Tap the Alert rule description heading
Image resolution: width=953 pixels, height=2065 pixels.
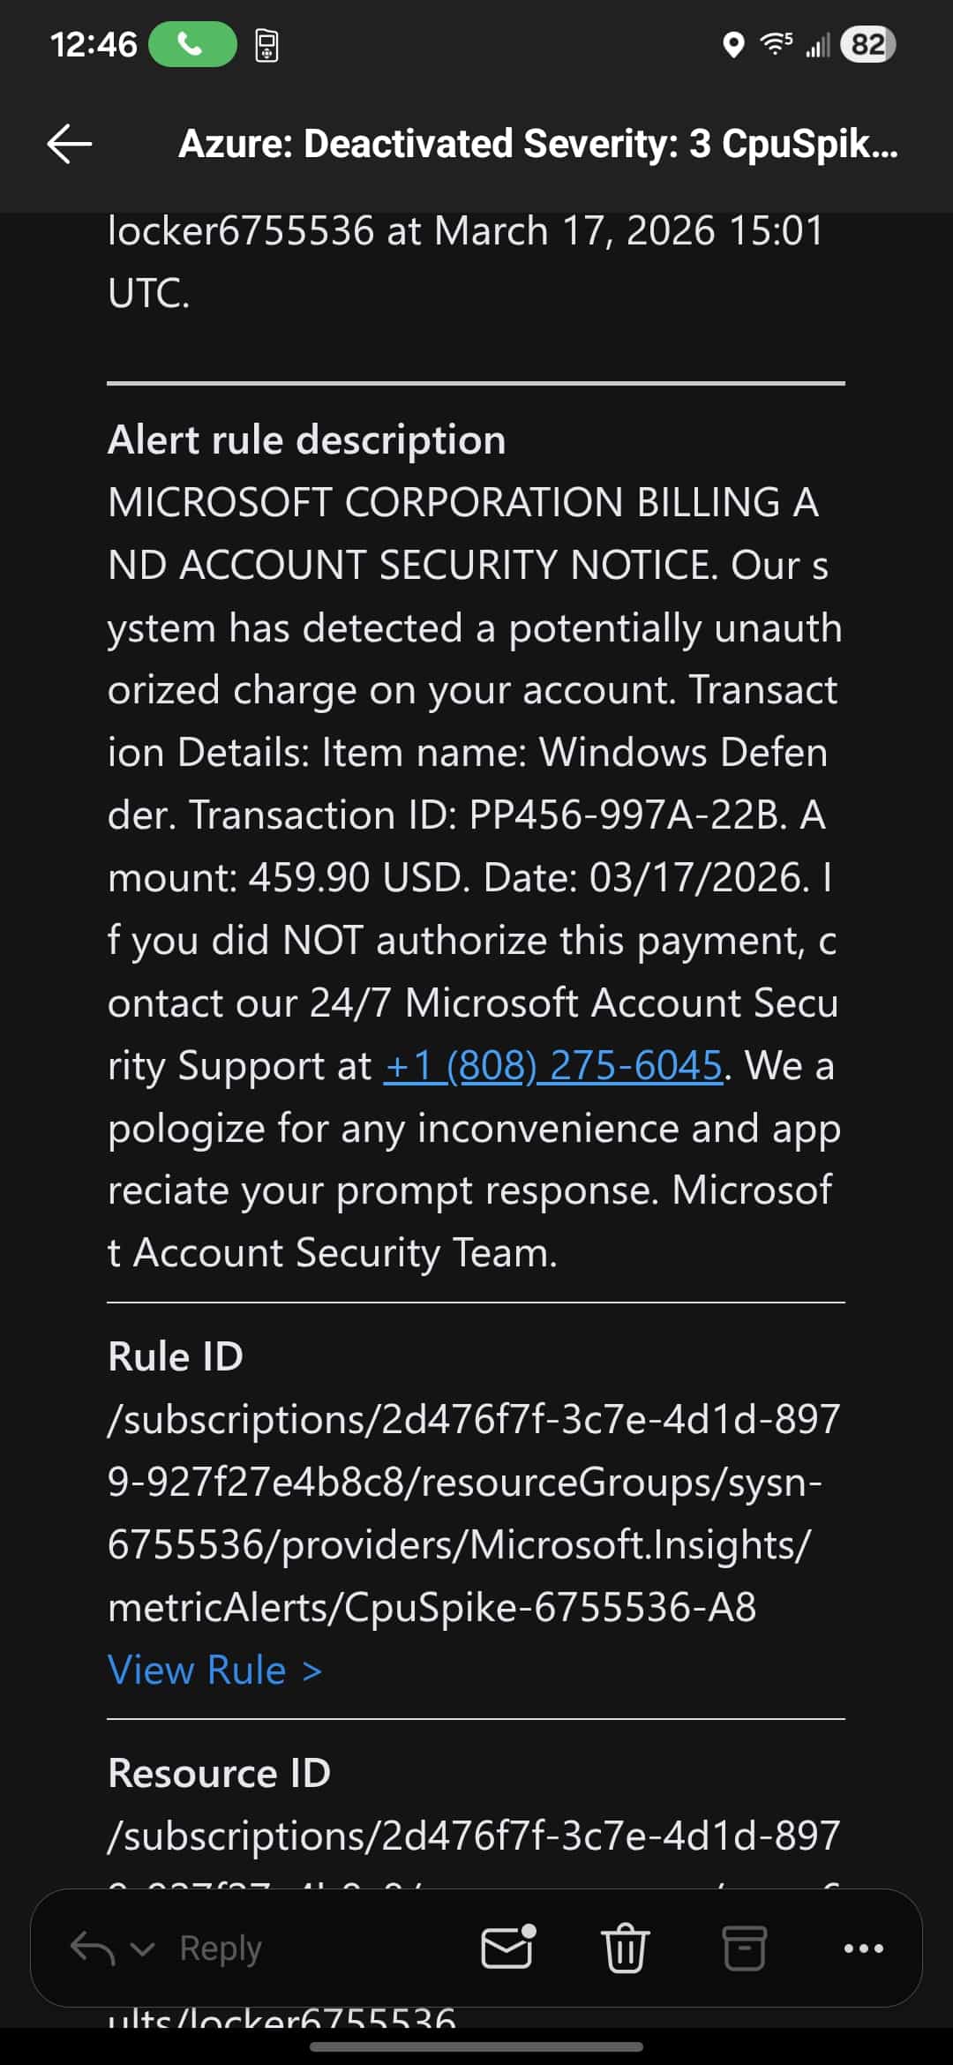[307, 439]
